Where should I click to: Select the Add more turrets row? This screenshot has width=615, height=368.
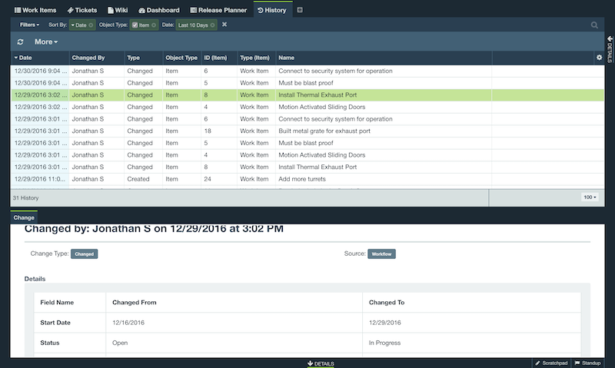click(x=307, y=179)
